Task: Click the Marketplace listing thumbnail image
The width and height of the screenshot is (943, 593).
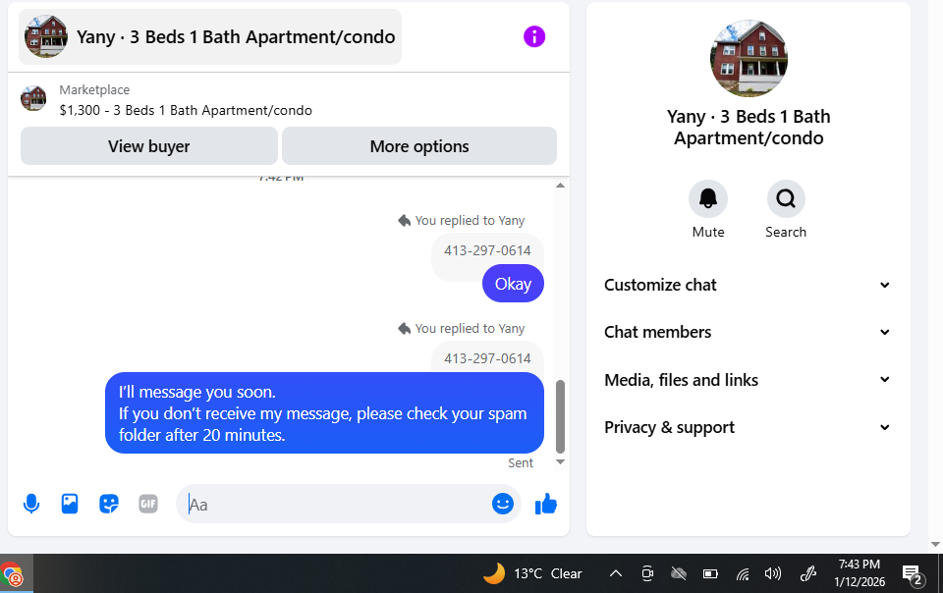Action: click(x=33, y=98)
